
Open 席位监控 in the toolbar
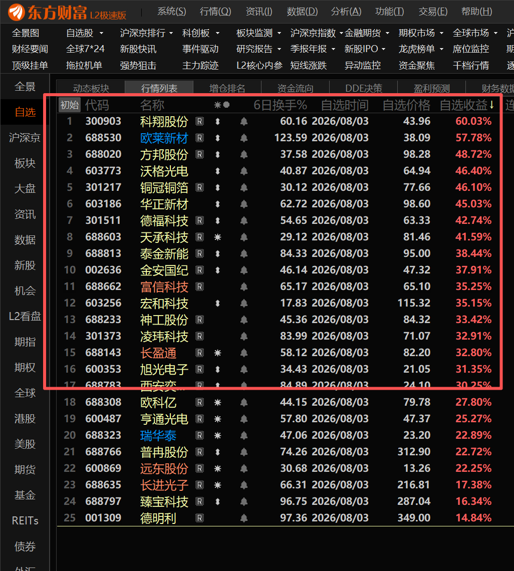[470, 49]
